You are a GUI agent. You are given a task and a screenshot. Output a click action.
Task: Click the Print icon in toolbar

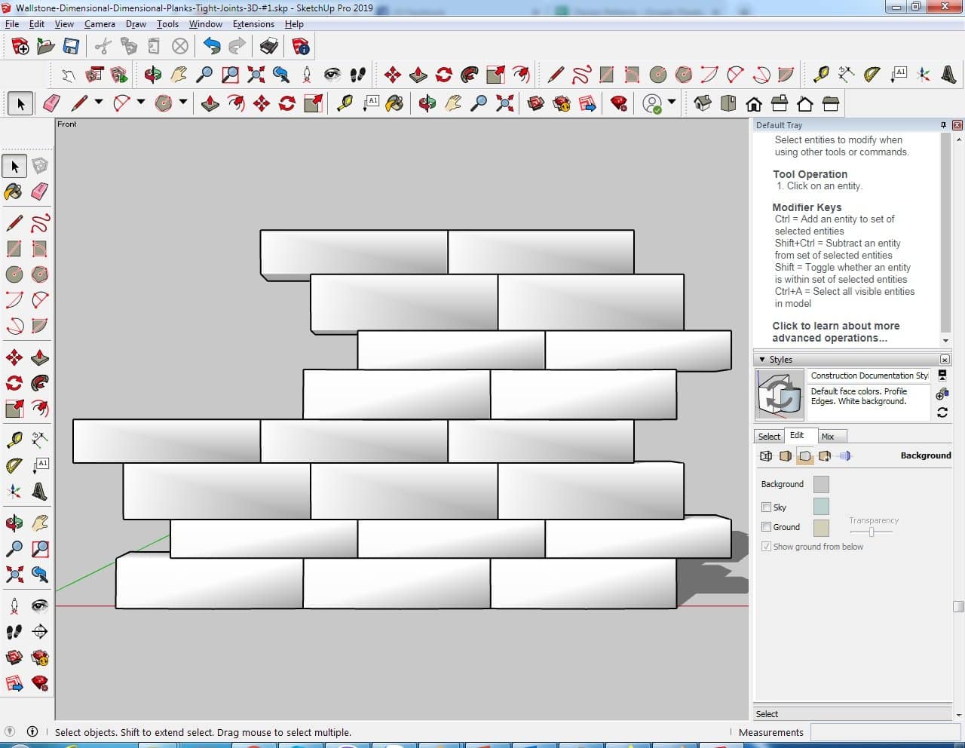point(268,47)
